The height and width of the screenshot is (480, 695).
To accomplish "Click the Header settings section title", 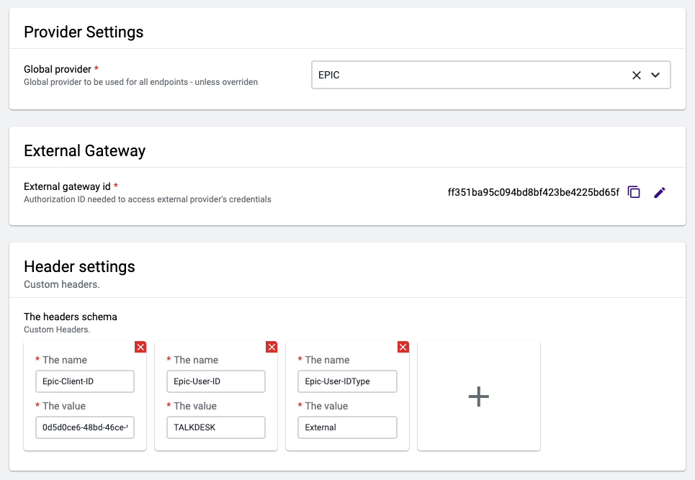I will 79,266.
